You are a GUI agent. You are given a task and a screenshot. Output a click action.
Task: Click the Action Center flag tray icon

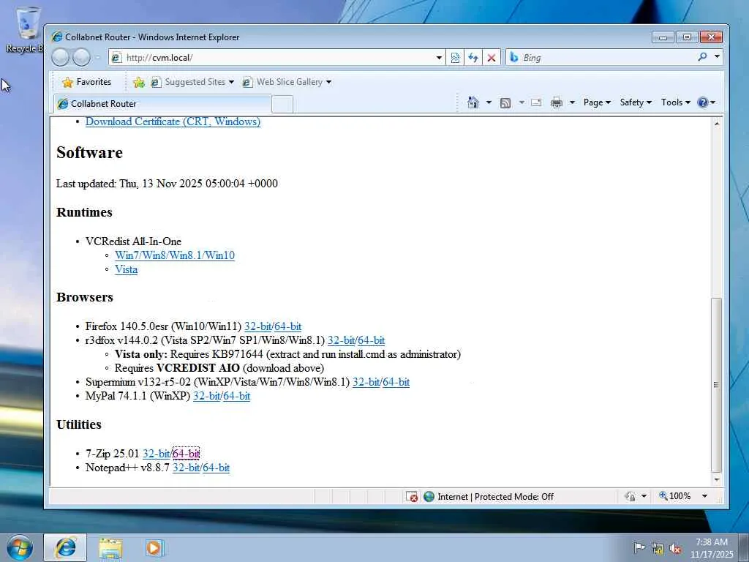639,548
